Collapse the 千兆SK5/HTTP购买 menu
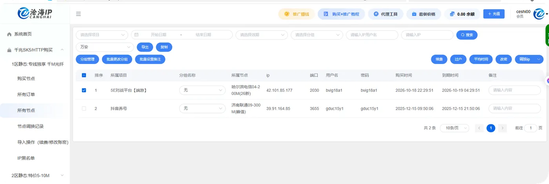The width and height of the screenshot is (549, 184). [x=62, y=50]
